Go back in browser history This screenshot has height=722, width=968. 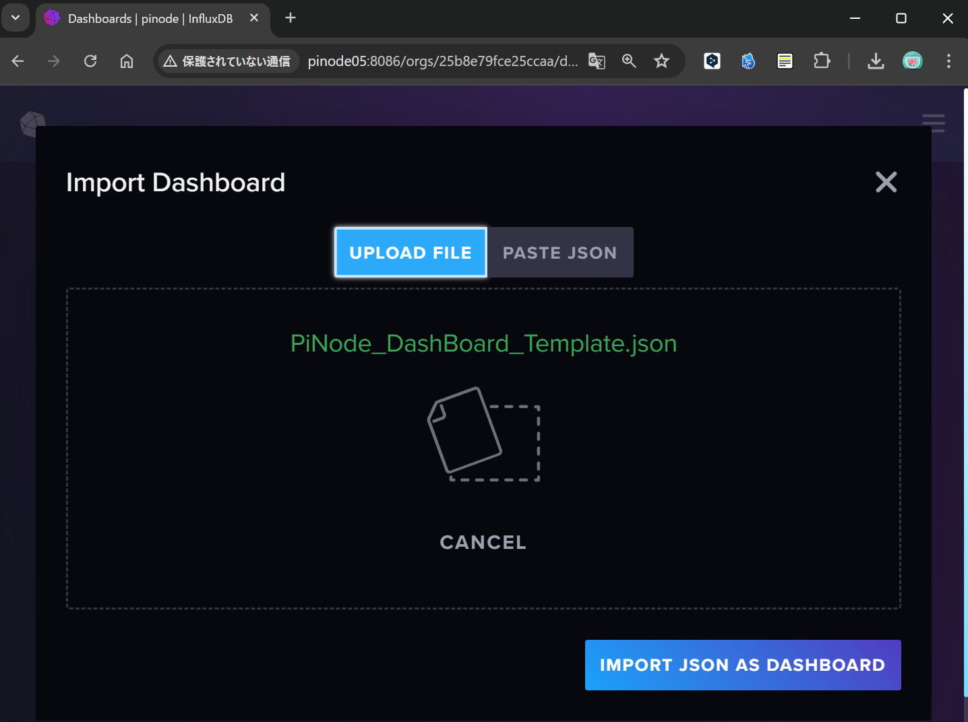[18, 61]
